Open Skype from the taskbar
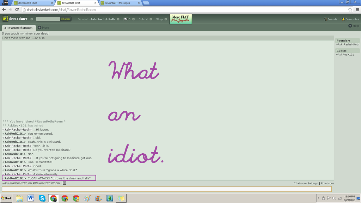Screen dimensions: 361x203 (42, 198)
